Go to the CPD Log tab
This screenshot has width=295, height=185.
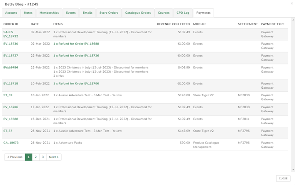coord(183,13)
